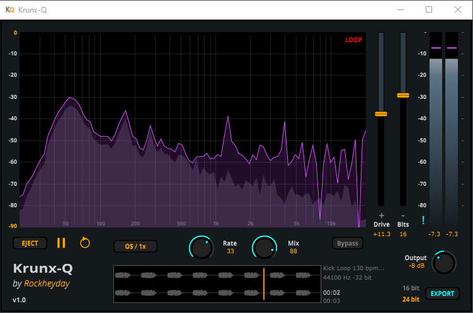Click the plus icon above Drive label
Image resolution: width=473 pixels, height=313 pixels.
[x=382, y=215]
